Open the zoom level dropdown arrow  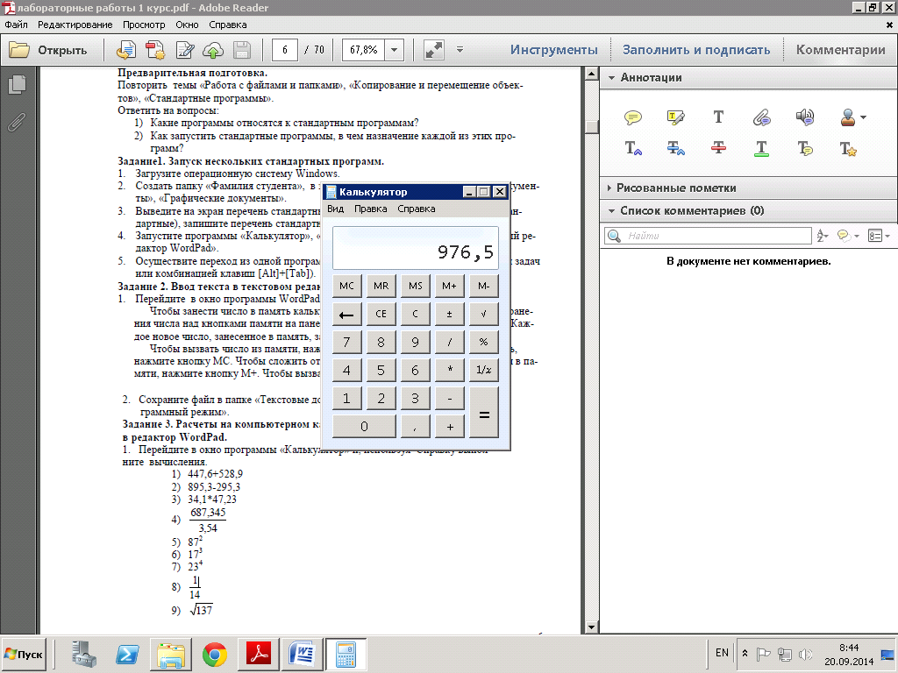(394, 50)
